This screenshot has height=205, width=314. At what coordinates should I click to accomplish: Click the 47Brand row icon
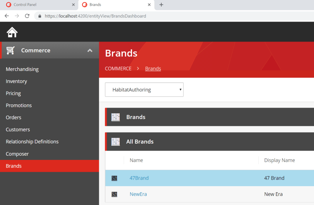coord(114,178)
